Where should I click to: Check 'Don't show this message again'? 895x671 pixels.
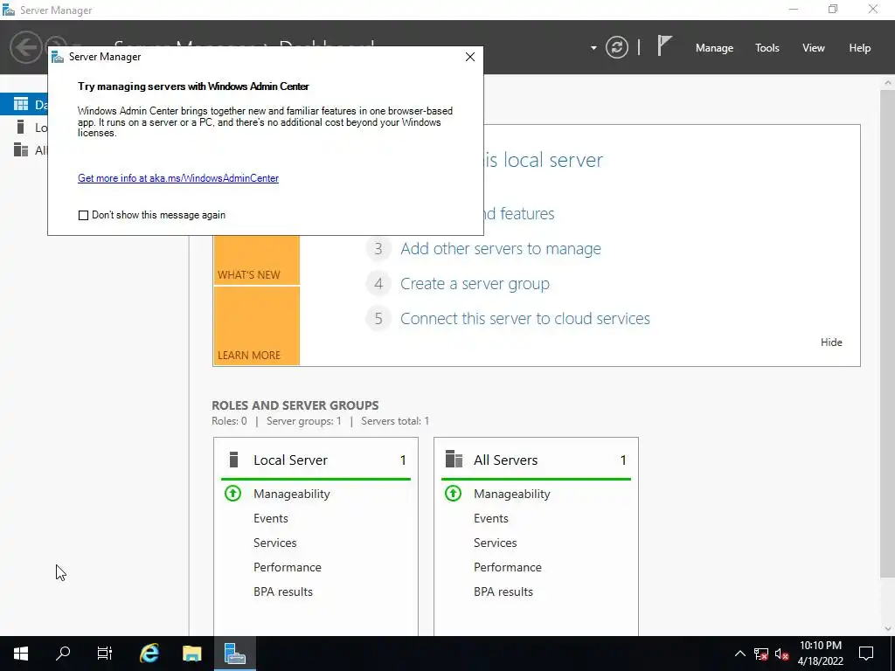83,215
